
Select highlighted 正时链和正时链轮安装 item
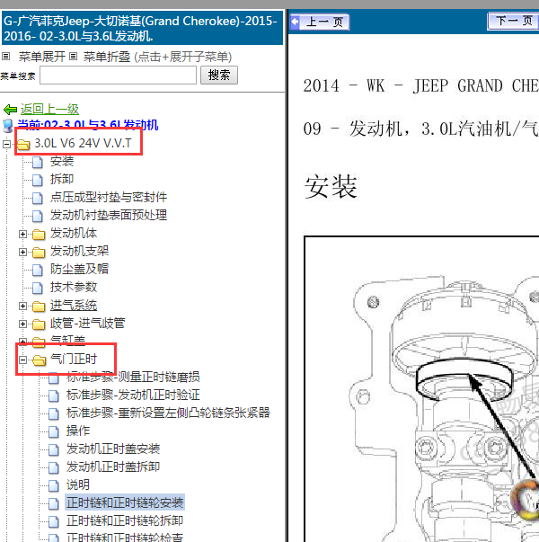tap(125, 503)
